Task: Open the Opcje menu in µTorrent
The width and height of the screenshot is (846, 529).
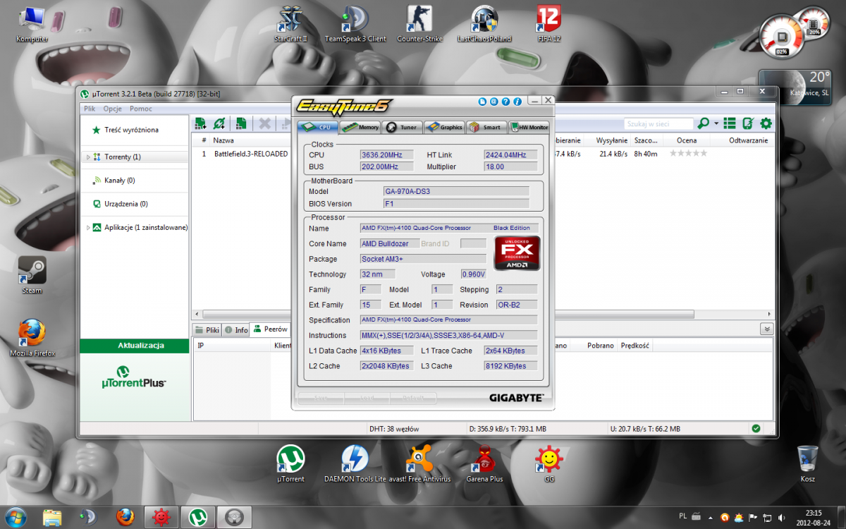Action: point(113,109)
